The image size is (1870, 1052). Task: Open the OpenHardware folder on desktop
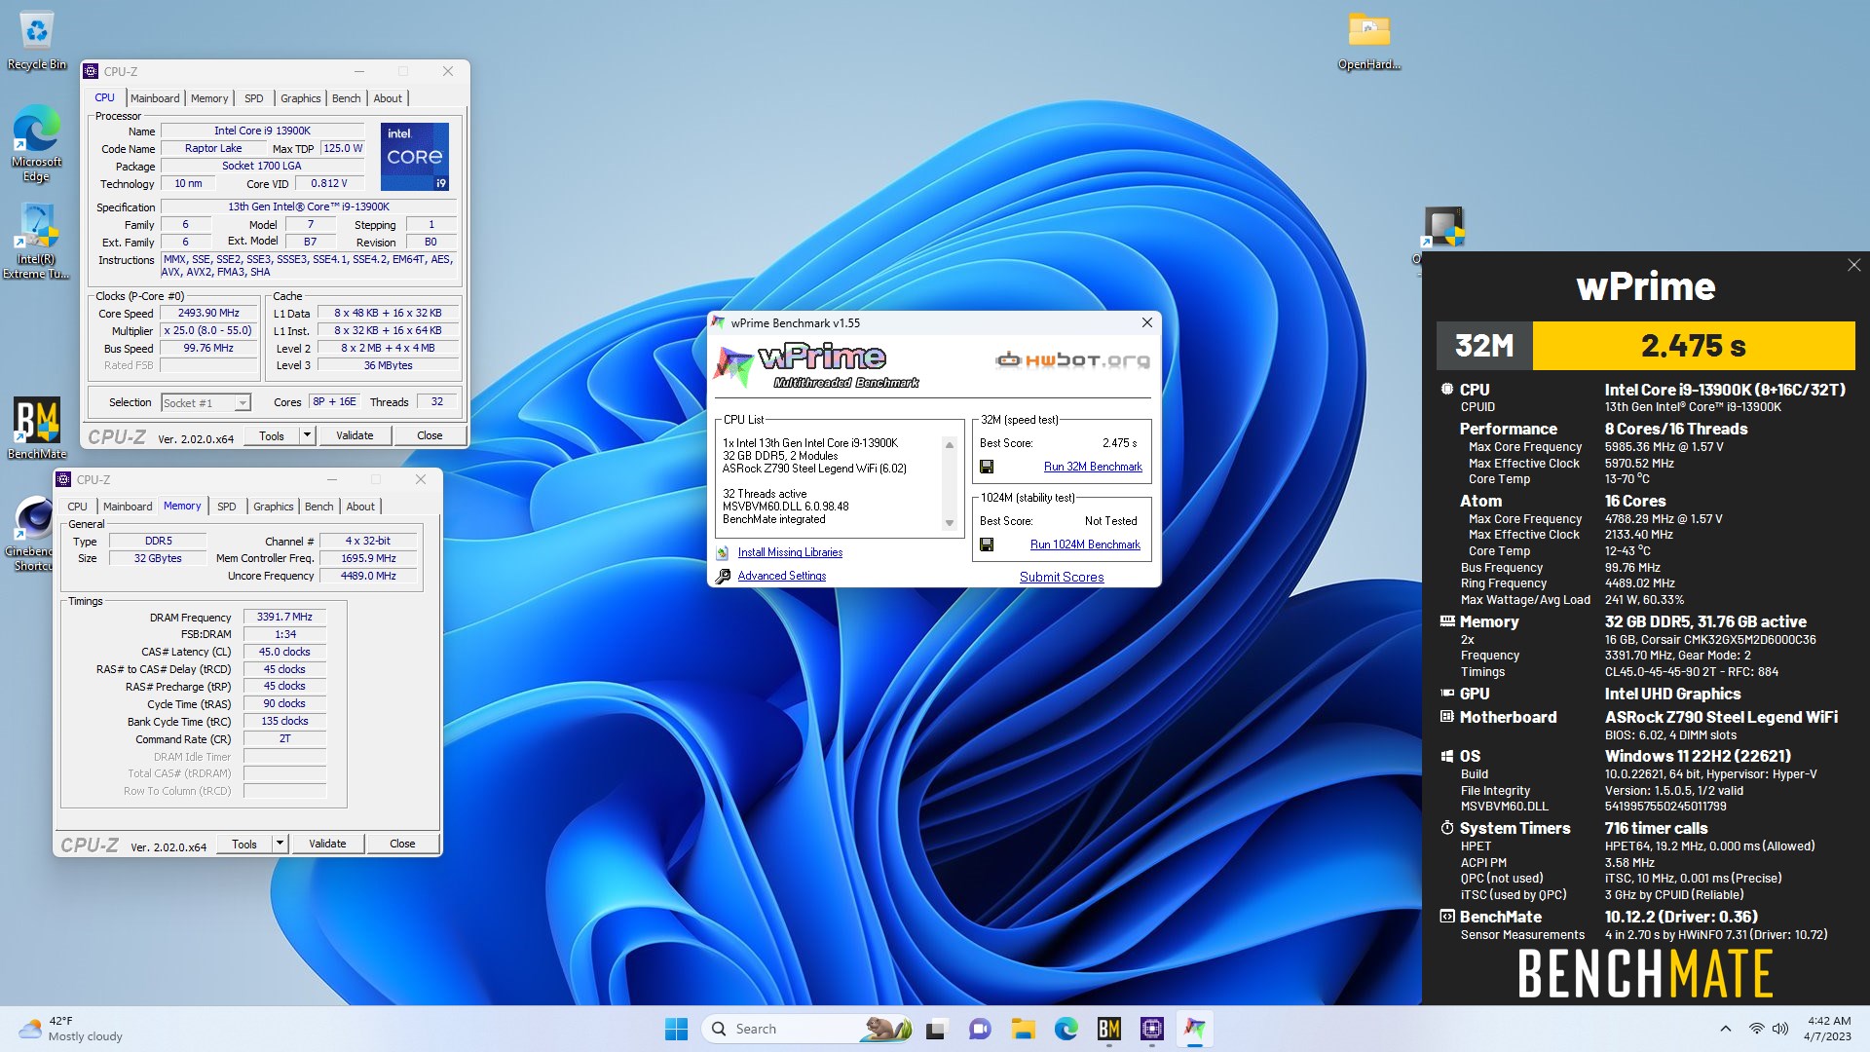click(1368, 42)
